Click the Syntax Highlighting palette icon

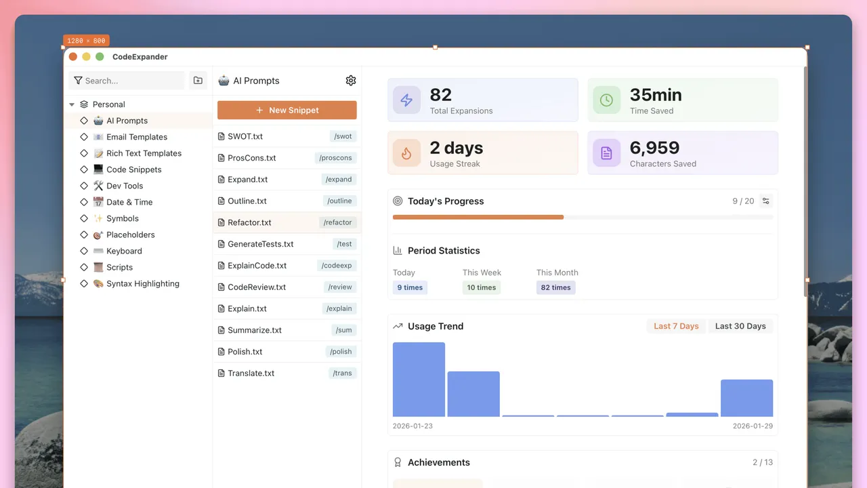click(x=98, y=283)
